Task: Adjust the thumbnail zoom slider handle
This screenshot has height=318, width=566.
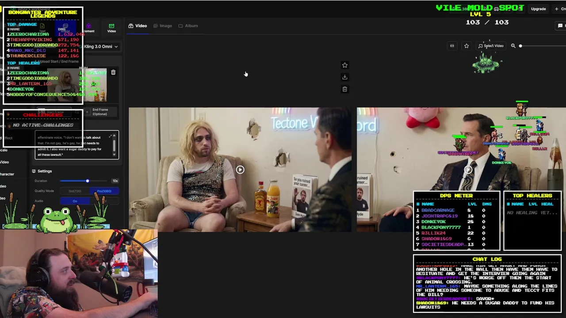Action: [520, 45]
